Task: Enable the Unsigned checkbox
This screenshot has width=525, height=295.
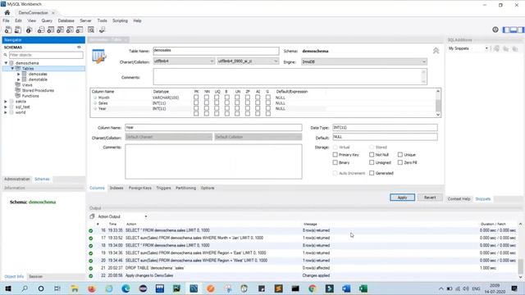Action: [372, 162]
